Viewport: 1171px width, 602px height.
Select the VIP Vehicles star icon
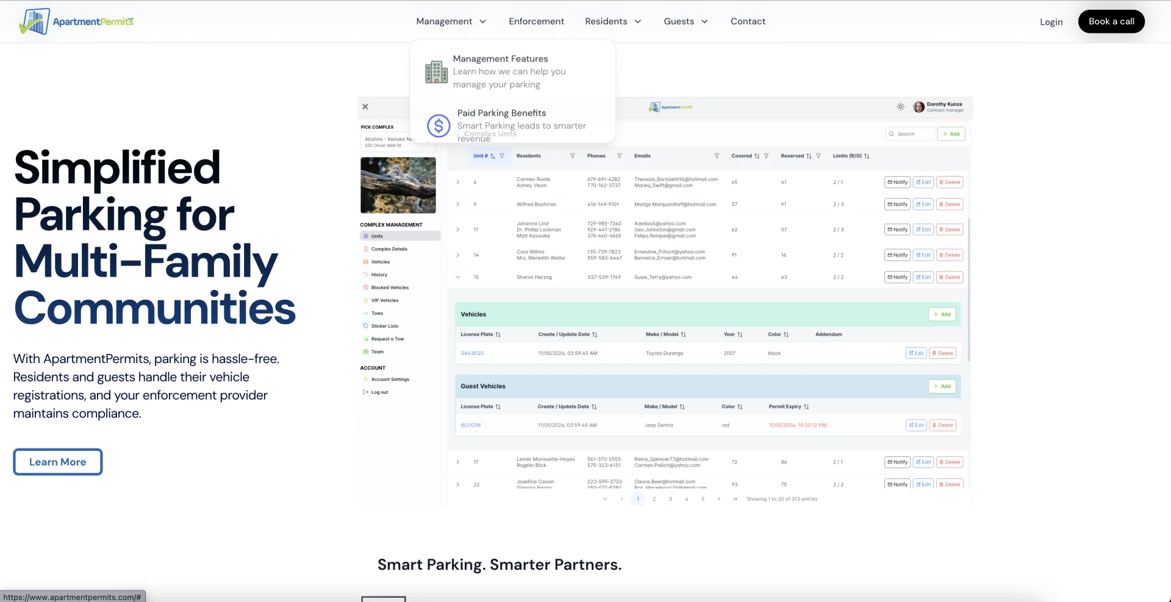coord(365,300)
